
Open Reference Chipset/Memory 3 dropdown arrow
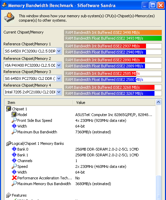pos(59,78)
